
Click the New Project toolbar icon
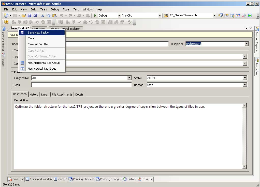click(6, 15)
